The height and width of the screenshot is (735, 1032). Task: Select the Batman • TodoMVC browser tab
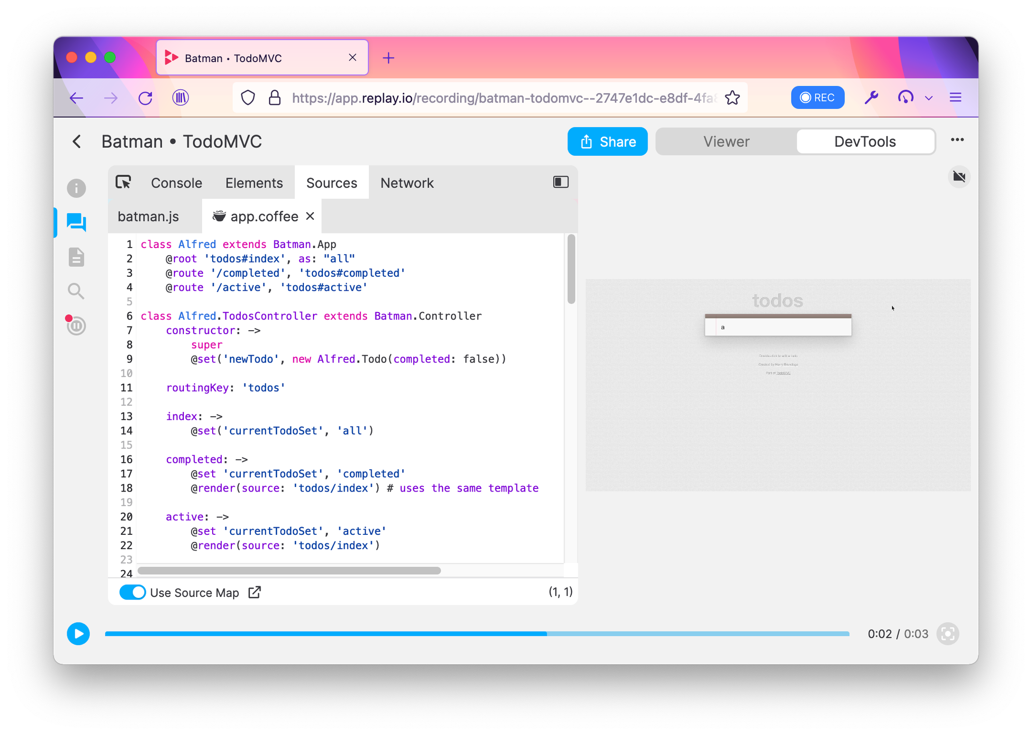point(262,57)
